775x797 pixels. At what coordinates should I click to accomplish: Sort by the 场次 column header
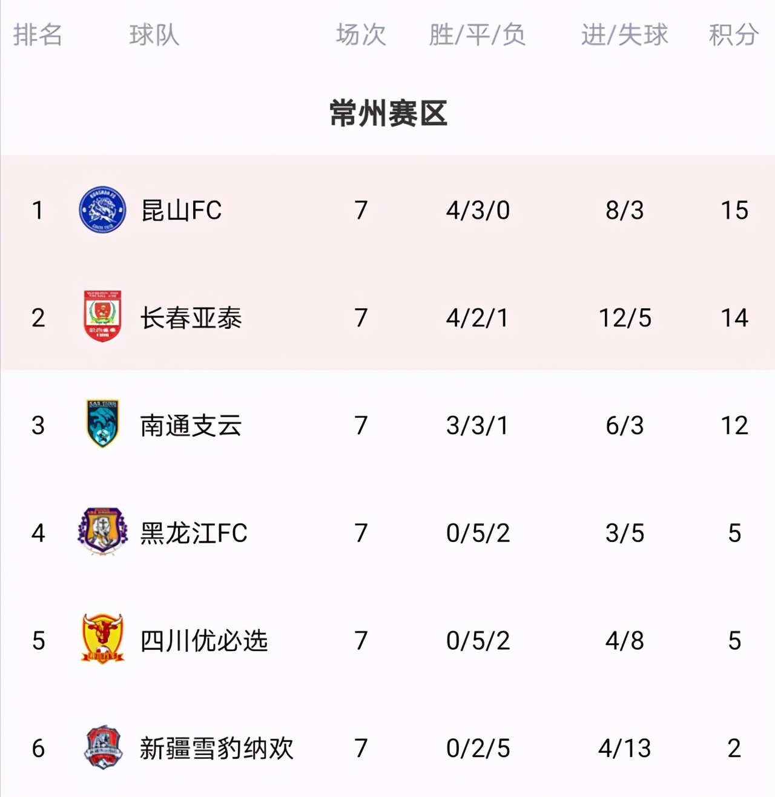(x=360, y=35)
